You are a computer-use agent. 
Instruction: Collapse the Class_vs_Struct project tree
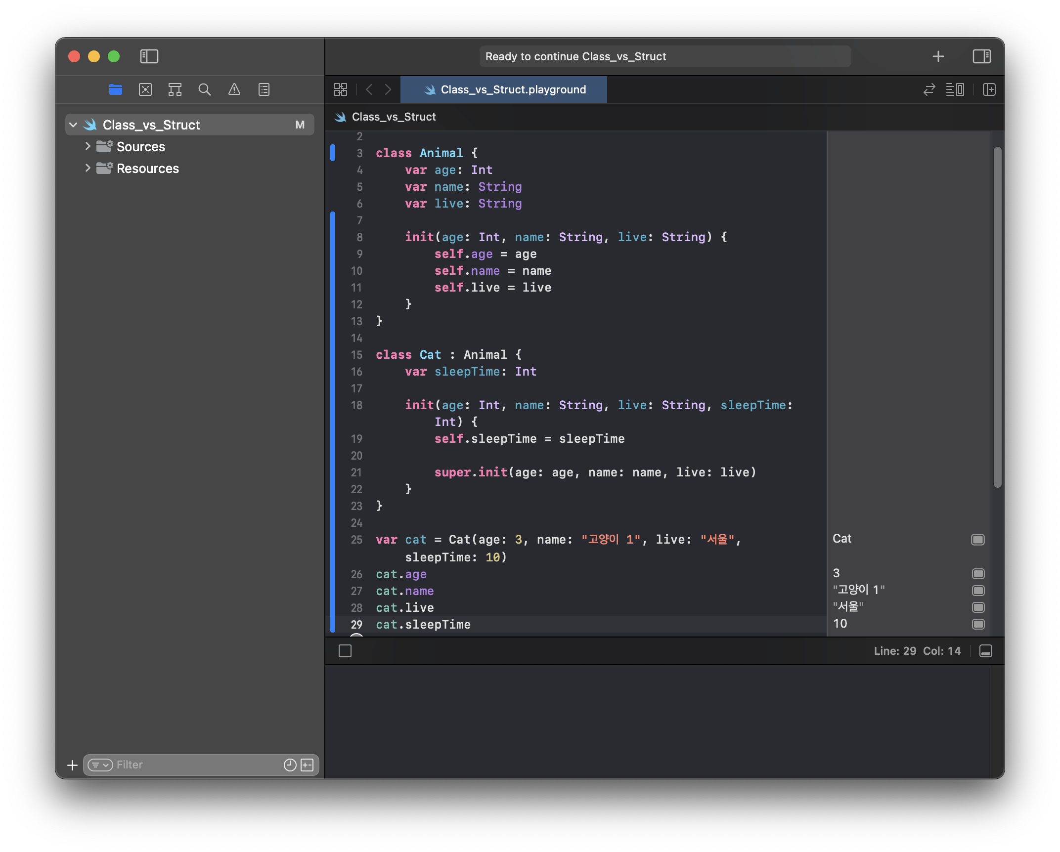pyautogui.click(x=73, y=125)
